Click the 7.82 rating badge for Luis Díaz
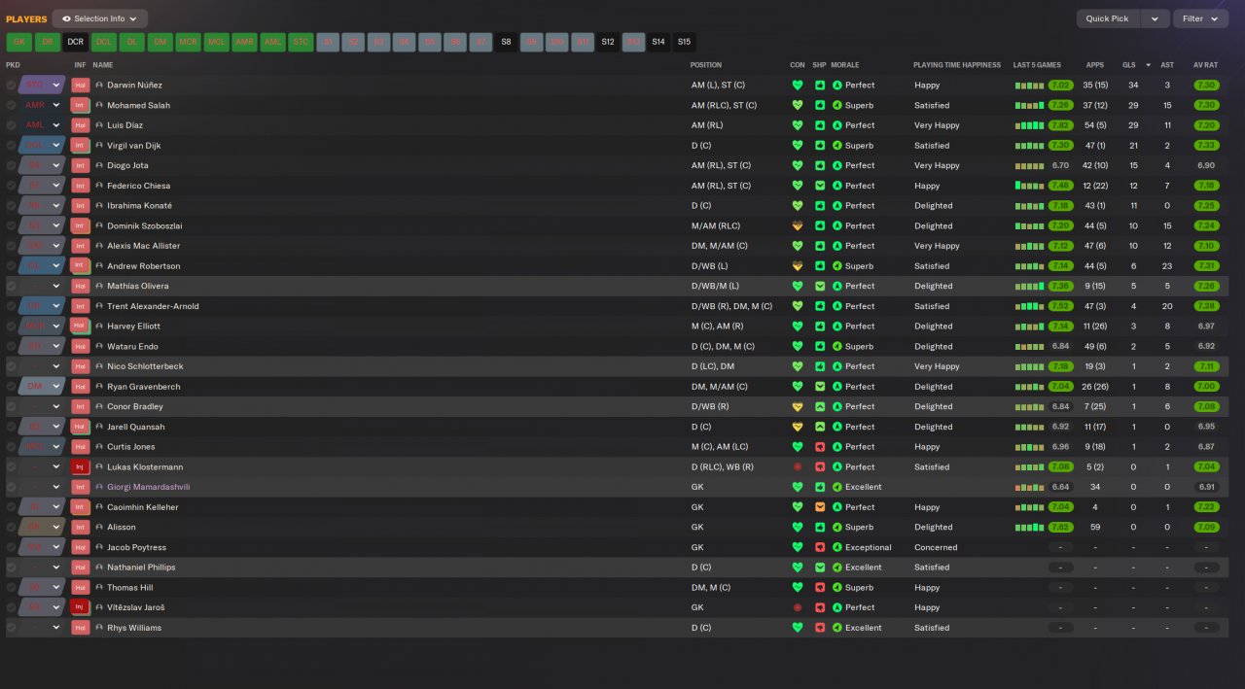This screenshot has height=689, width=1245. [x=1060, y=125]
